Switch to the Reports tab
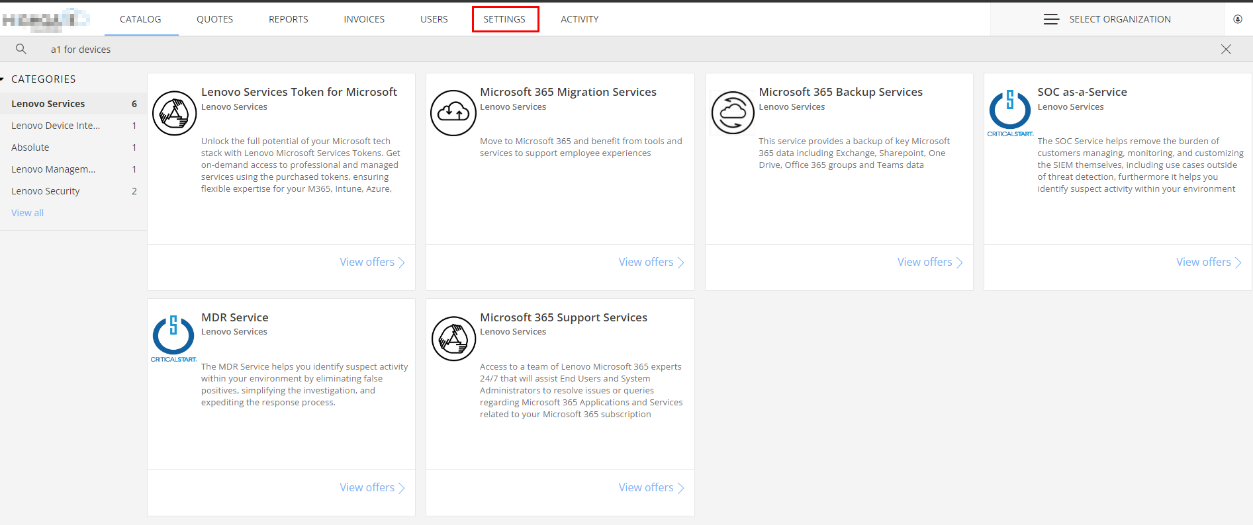This screenshot has height=525, width=1253. 289,19
